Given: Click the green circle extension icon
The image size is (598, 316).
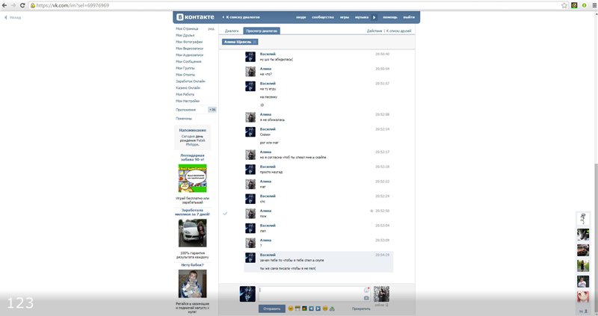Looking at the screenshot, I should point(573,4).
